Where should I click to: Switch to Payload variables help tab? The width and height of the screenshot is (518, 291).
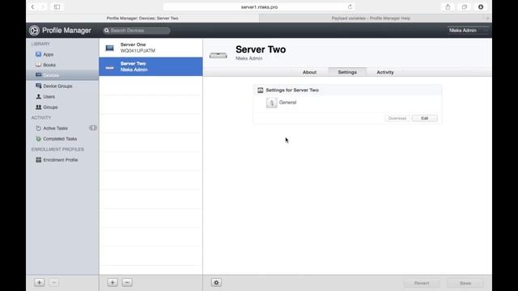pos(371,18)
